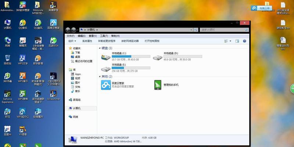
Task: Click 打开控制面板 toolbar button
Action: click(152, 41)
